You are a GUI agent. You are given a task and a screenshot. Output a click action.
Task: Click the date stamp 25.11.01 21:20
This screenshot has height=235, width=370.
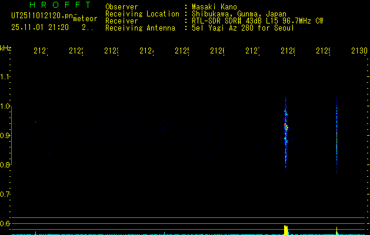40,28
